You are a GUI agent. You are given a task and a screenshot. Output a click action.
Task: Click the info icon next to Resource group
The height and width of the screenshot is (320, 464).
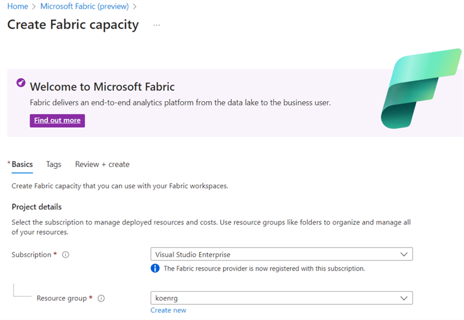pos(101,298)
